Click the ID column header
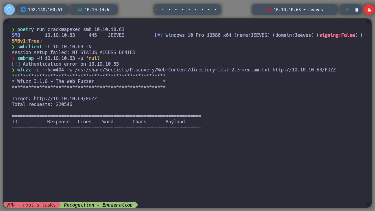The height and width of the screenshot is (211, 375). 15,122
